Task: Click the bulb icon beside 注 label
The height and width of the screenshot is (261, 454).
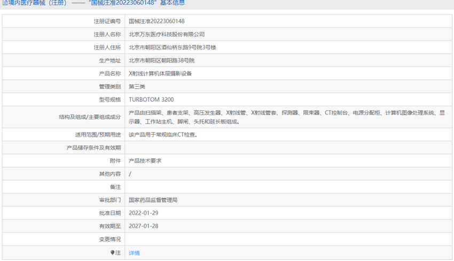Action: (113, 252)
